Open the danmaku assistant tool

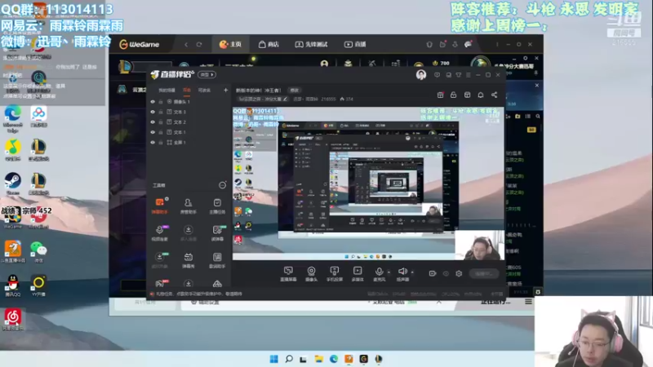159,206
